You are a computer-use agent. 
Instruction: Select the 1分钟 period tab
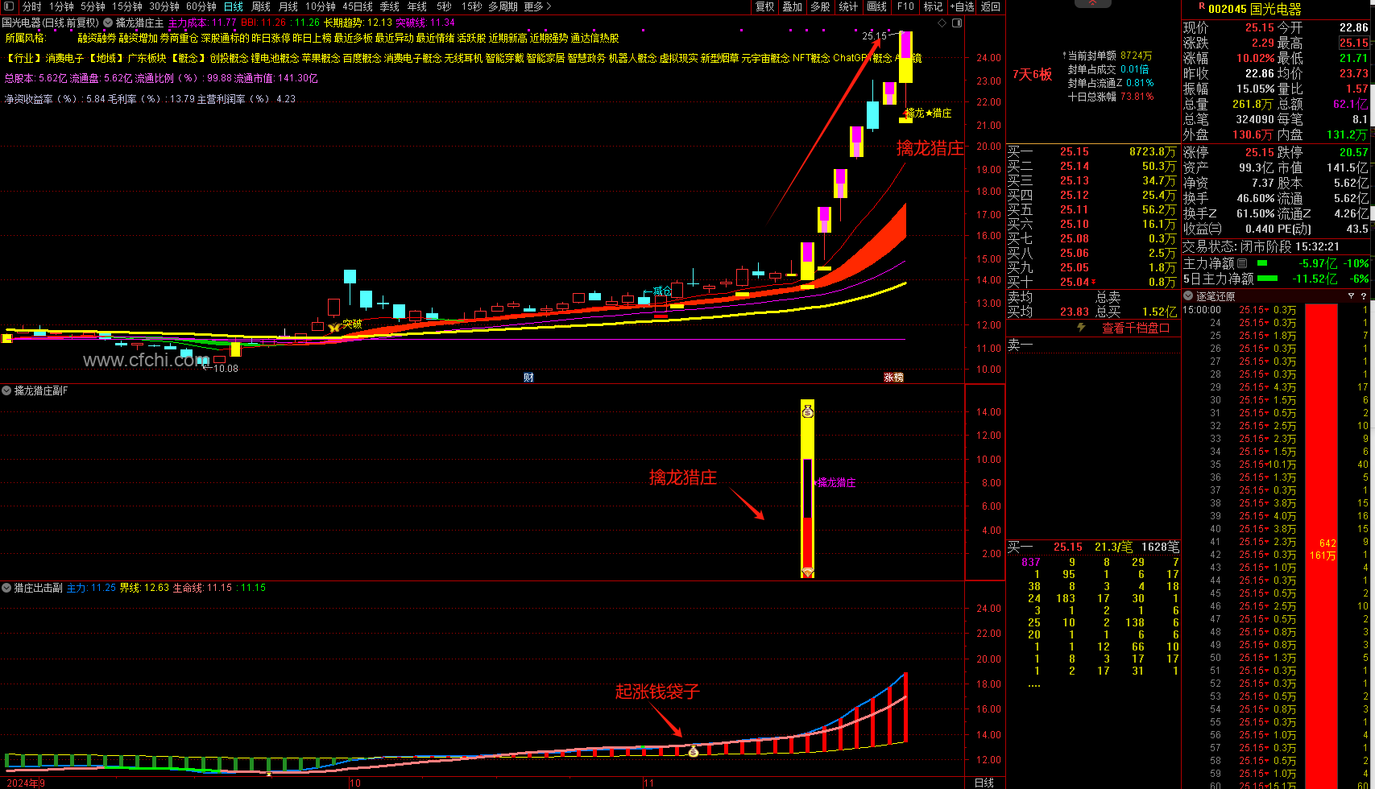[x=61, y=6]
